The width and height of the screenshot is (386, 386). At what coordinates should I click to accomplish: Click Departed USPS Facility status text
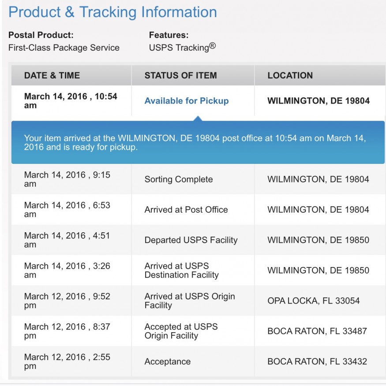point(191,240)
